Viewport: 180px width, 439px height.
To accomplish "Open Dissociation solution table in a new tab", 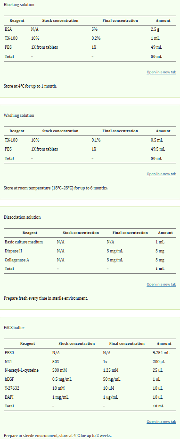I will pos(161,285).
